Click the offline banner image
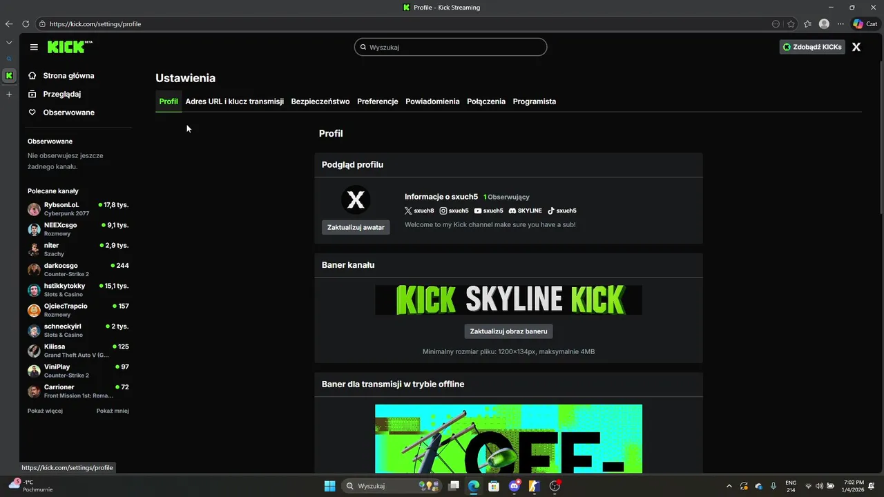884x497 pixels. [x=509, y=439]
